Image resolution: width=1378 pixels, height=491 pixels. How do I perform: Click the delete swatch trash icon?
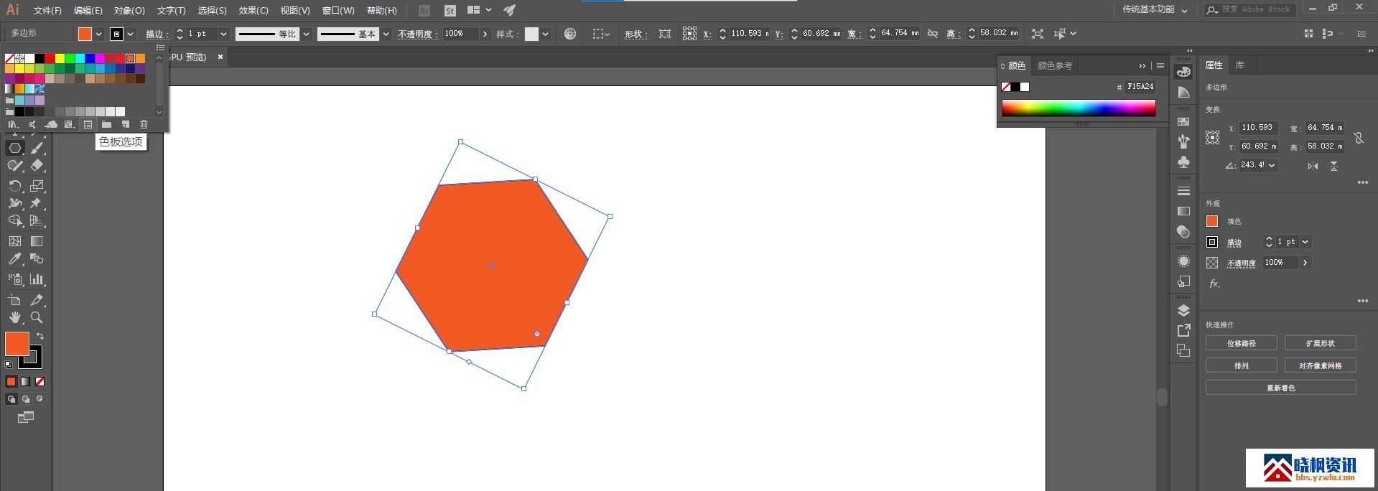tap(144, 124)
